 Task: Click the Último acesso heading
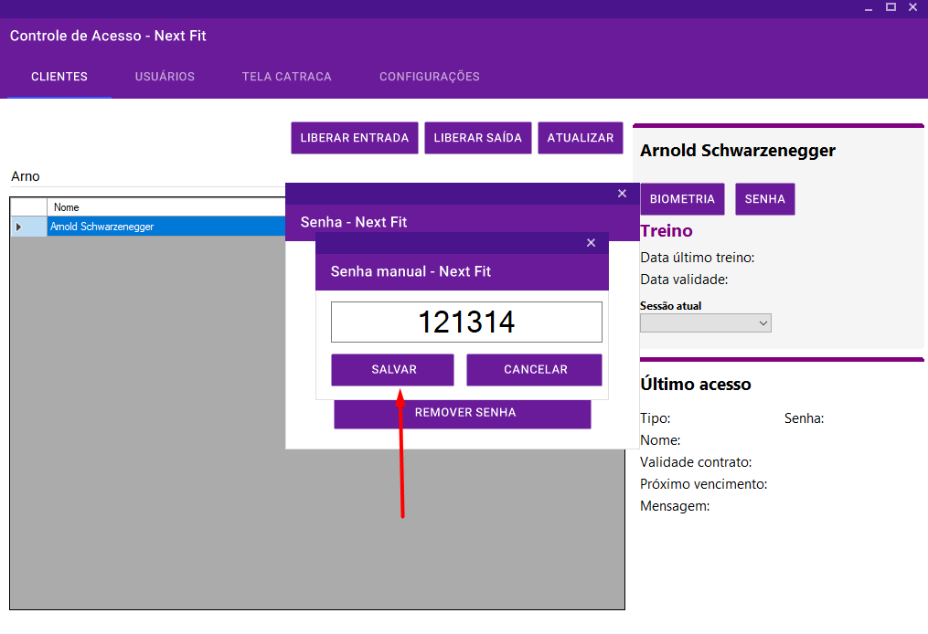696,385
